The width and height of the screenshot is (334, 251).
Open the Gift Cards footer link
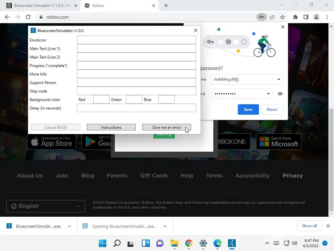[154, 176]
